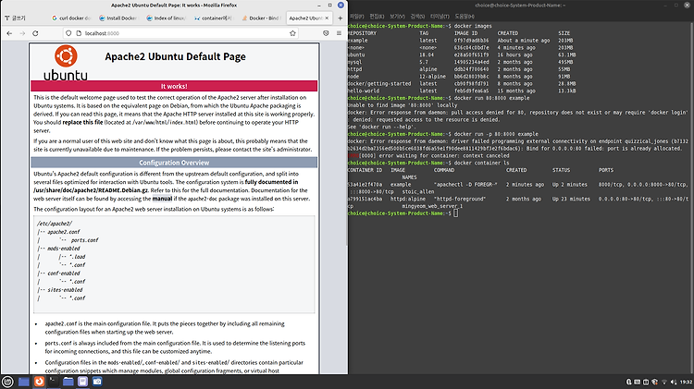Maximize the Firefox window
This screenshot has width=694, height=389.
pos(329,6)
